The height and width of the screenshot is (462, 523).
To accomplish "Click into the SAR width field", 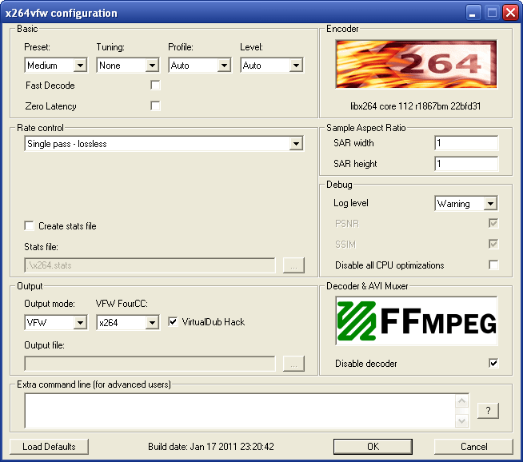I will (466, 143).
